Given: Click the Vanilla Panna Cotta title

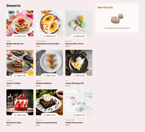Looking at the screenshot, I should tap(74, 123).
